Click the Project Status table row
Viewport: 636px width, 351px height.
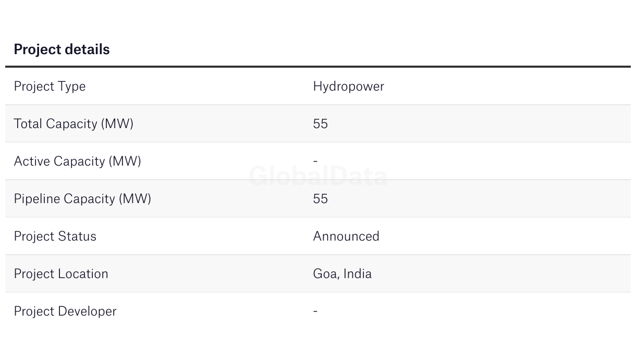pos(318,236)
